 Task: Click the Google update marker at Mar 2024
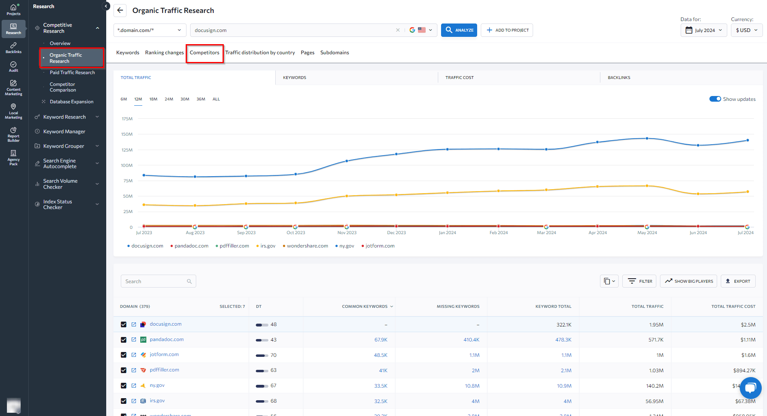tap(546, 227)
